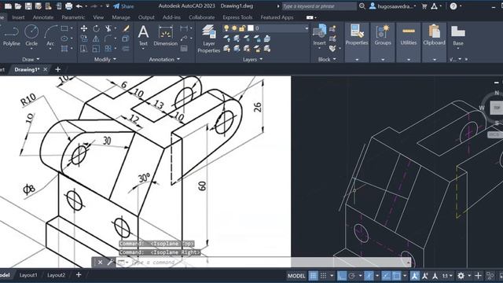Open the annotation scale 1:1 dropdown

pos(447,276)
